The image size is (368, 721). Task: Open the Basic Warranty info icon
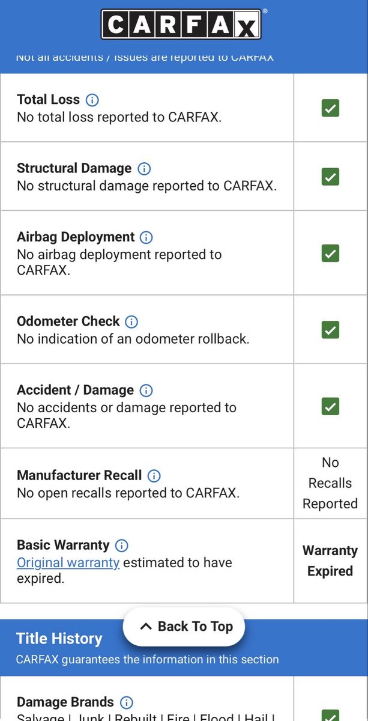(x=122, y=546)
